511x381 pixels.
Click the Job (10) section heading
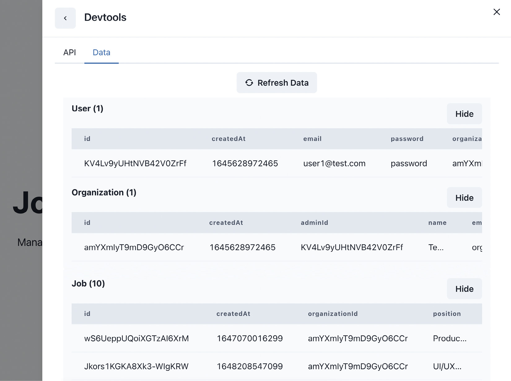88,284
